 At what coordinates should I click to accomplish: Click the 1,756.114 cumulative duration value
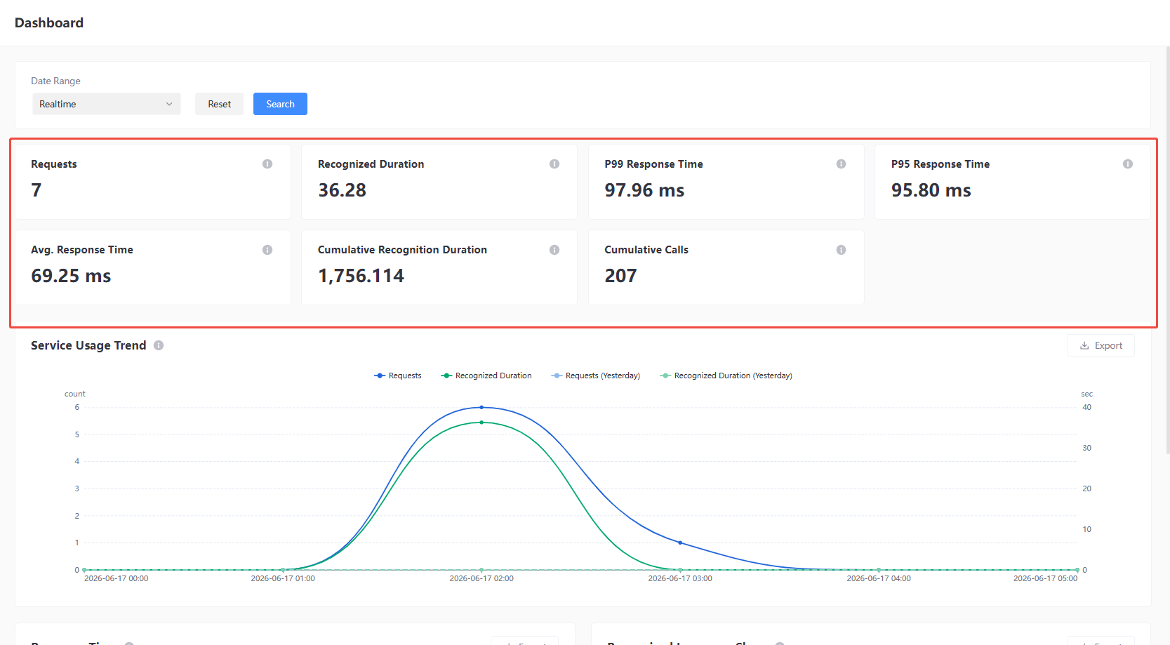(361, 276)
